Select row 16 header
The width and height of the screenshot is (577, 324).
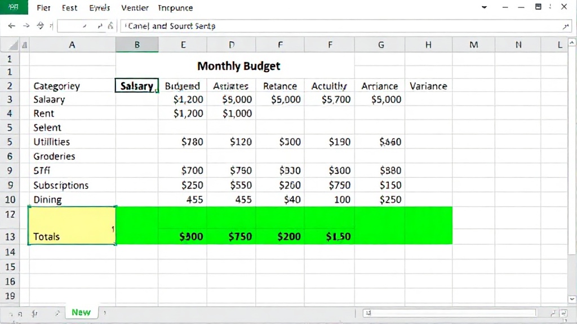10,281
